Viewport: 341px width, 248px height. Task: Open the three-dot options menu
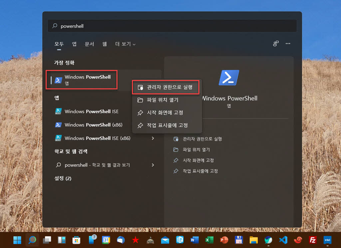pos(288,44)
